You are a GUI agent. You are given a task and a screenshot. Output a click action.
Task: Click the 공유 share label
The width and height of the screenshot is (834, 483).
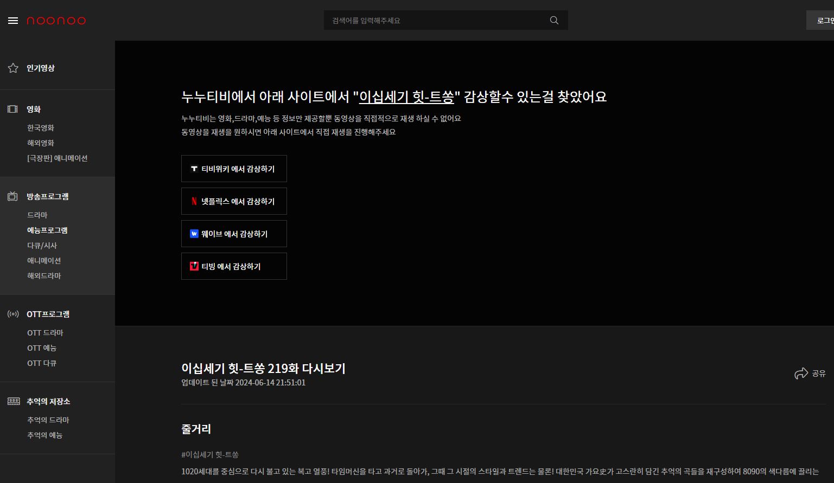tap(819, 373)
